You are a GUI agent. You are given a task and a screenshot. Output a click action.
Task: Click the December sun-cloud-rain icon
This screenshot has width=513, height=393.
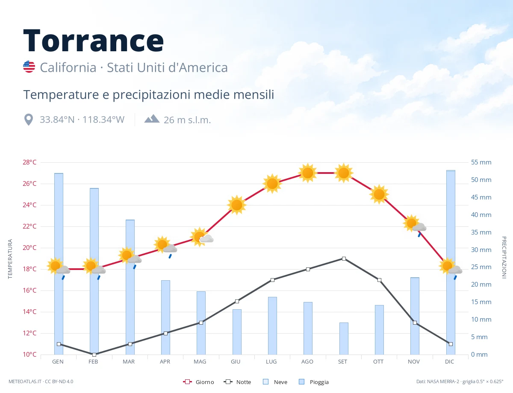(x=451, y=268)
